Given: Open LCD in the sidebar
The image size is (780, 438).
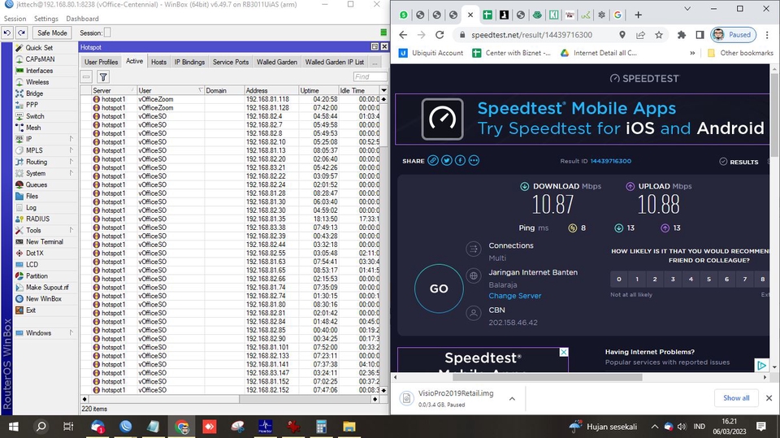Looking at the screenshot, I should coord(32,265).
